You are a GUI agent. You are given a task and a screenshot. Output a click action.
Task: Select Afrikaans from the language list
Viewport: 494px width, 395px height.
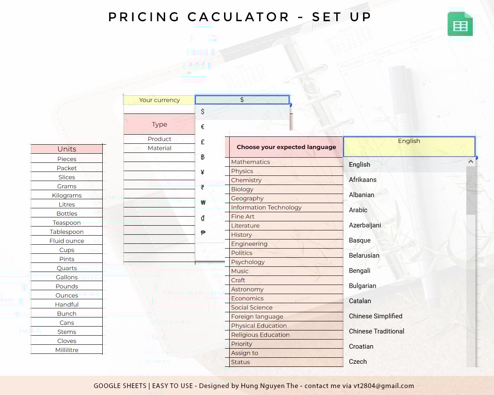363,180
